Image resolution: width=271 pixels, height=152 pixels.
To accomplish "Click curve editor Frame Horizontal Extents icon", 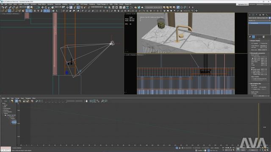I will (91, 101).
